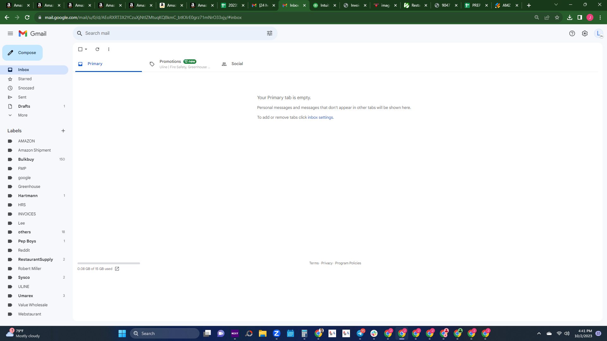Open Slack from the taskbar

click(374, 333)
